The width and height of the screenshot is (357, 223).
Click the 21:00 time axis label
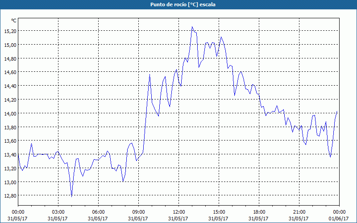tap(299, 212)
